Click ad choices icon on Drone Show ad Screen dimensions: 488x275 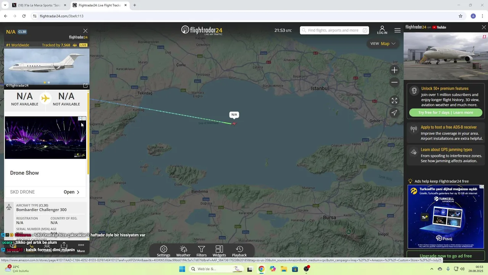(80, 119)
